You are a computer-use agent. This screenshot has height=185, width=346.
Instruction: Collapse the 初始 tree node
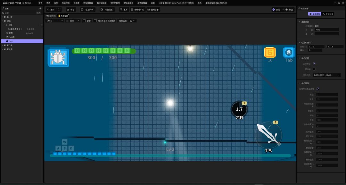[3, 21]
